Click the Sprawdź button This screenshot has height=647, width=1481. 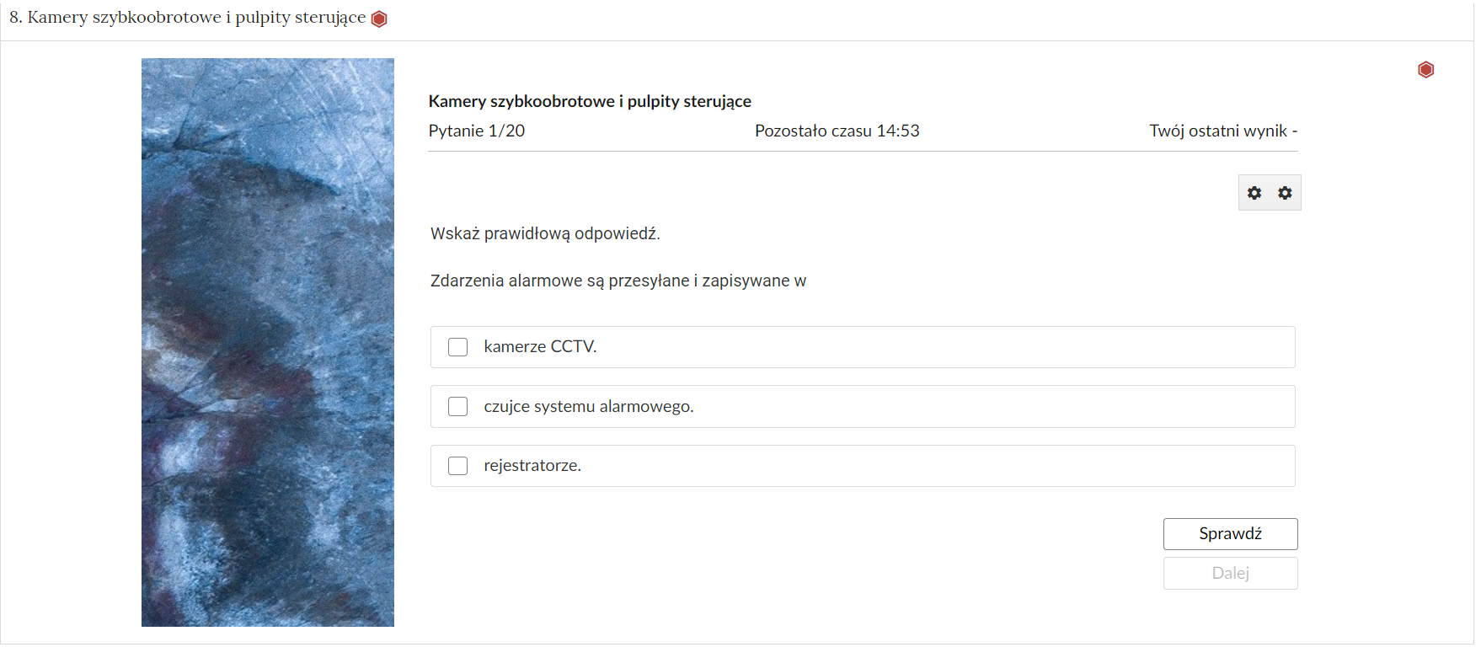click(1230, 533)
